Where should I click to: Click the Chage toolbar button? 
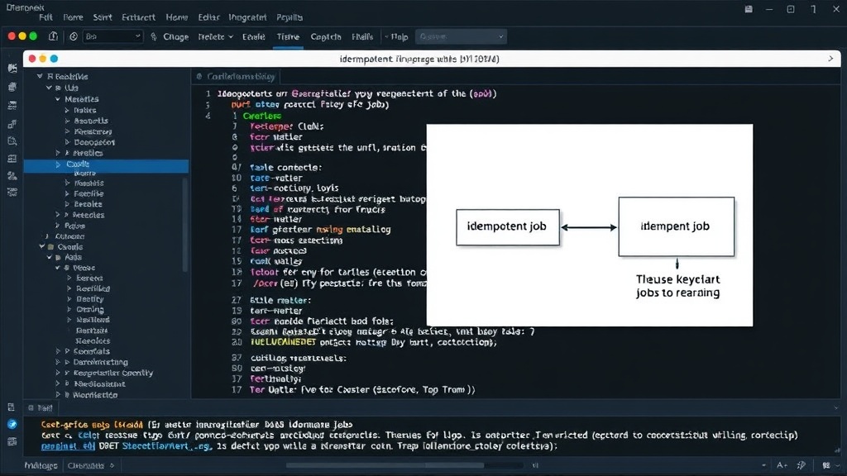coord(175,36)
